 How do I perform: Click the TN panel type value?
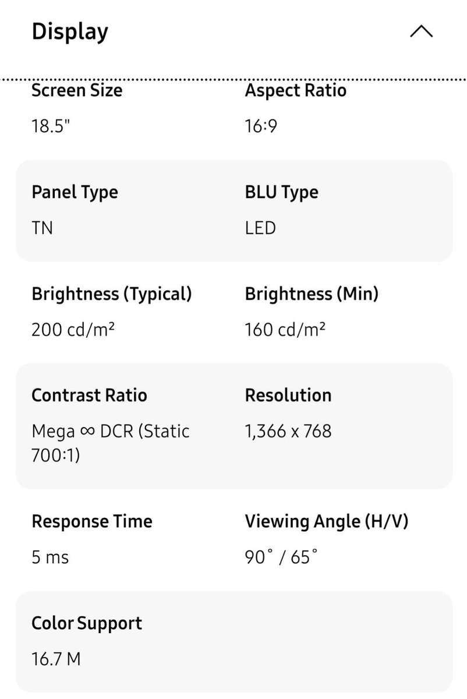[x=41, y=228]
